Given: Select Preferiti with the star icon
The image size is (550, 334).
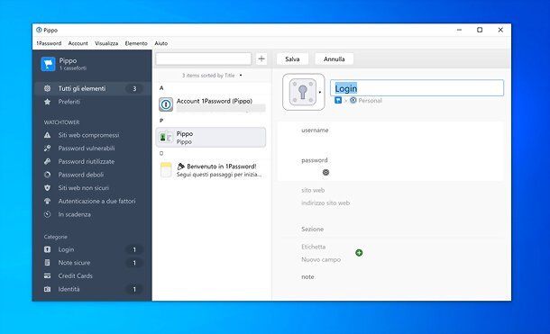Looking at the screenshot, I should tap(92, 102).
